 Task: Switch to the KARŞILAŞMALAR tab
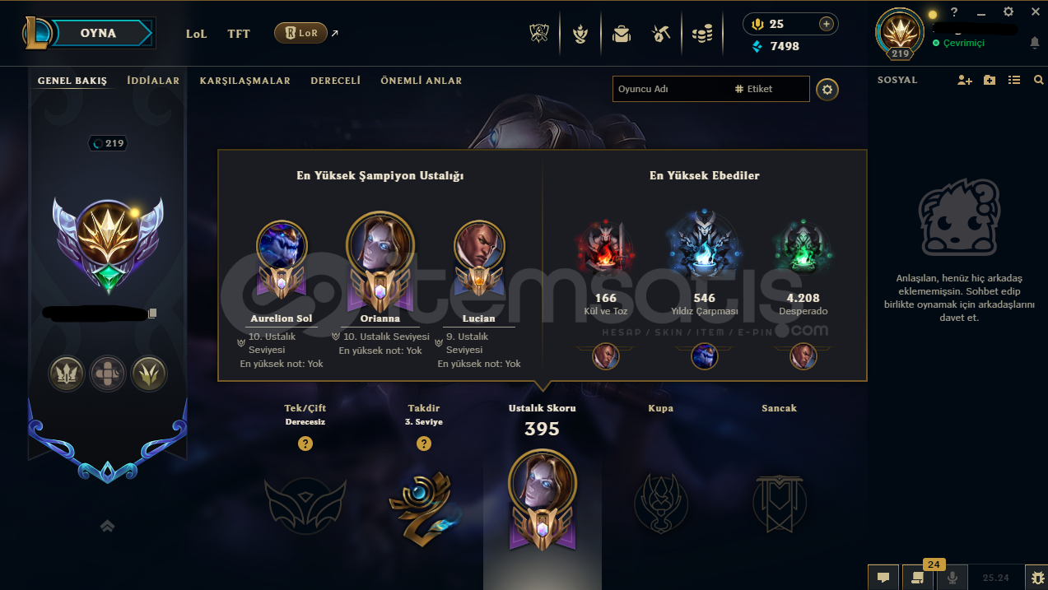[x=245, y=81]
